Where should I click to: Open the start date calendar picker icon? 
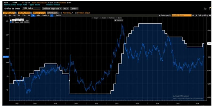pyautogui.click(x=16, y=13)
